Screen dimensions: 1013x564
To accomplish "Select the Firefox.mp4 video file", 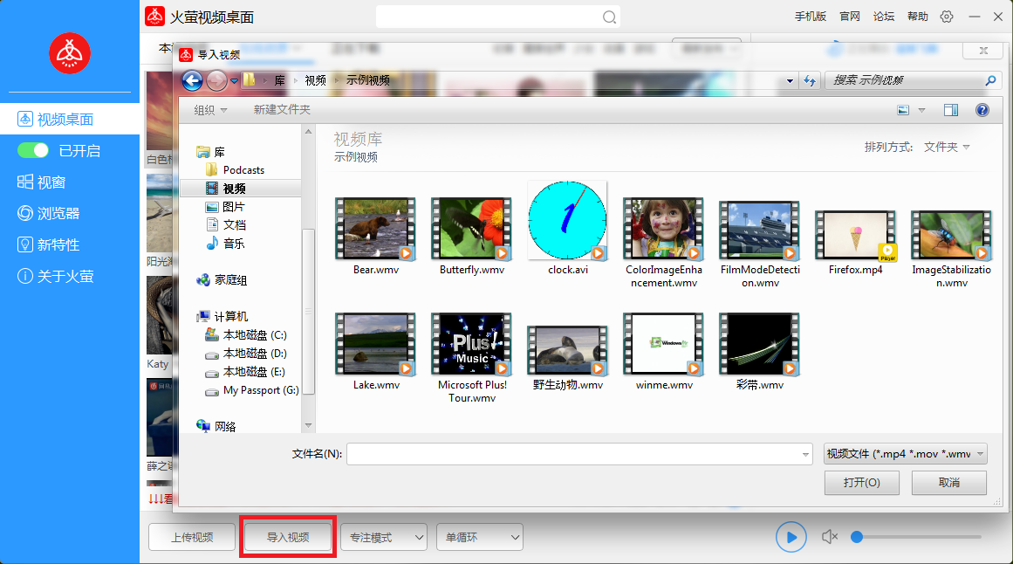I will tap(855, 244).
